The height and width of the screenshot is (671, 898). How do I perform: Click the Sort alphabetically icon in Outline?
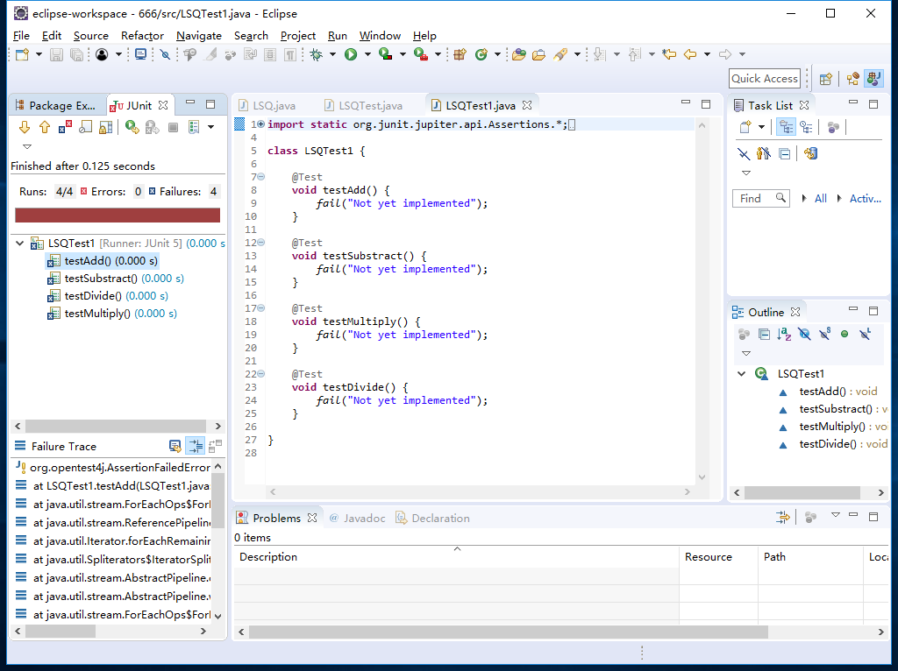point(784,334)
